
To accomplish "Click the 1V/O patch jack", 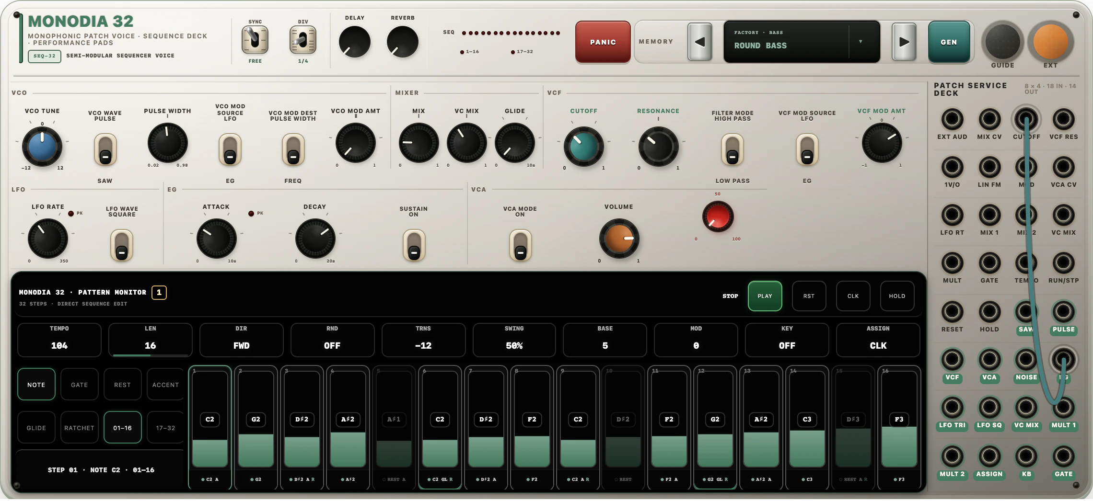I will 952,167.
